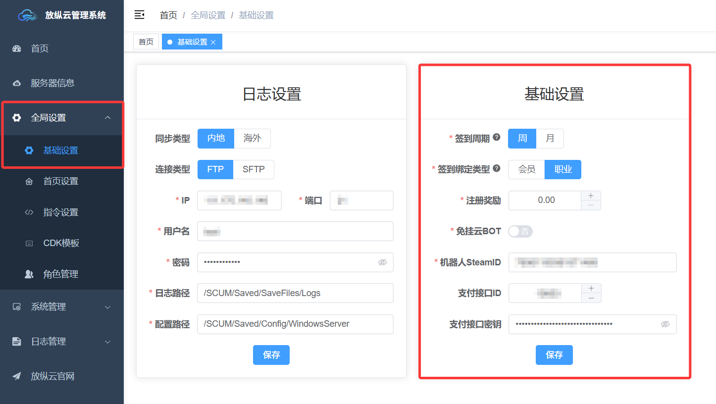Toggle the 免挂云BOT switch
Image resolution: width=716 pixels, height=404 pixels.
tap(520, 231)
